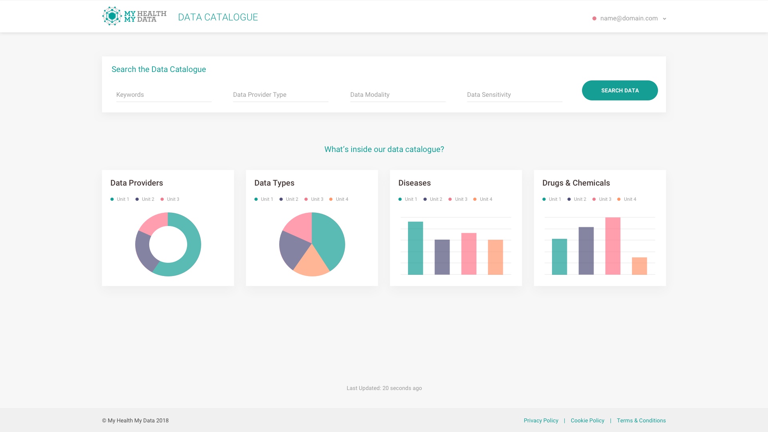The width and height of the screenshot is (768, 432).
Task: Click the pink bar in Drugs & Chemicals
Action: coord(613,246)
